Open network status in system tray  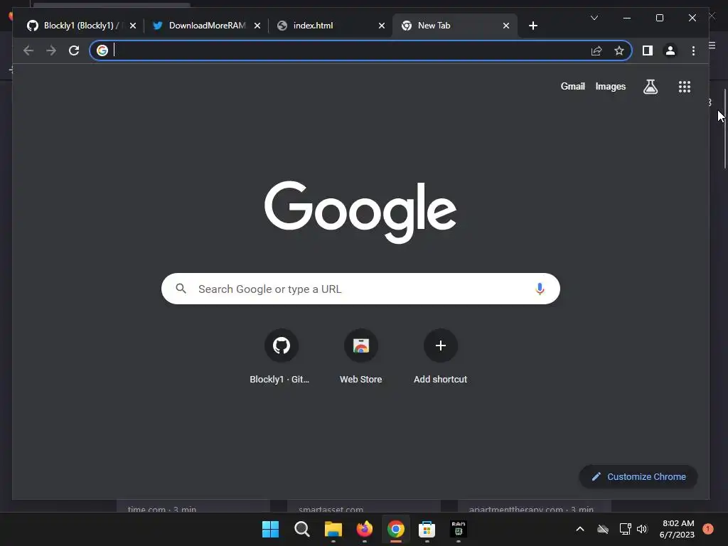click(x=625, y=529)
